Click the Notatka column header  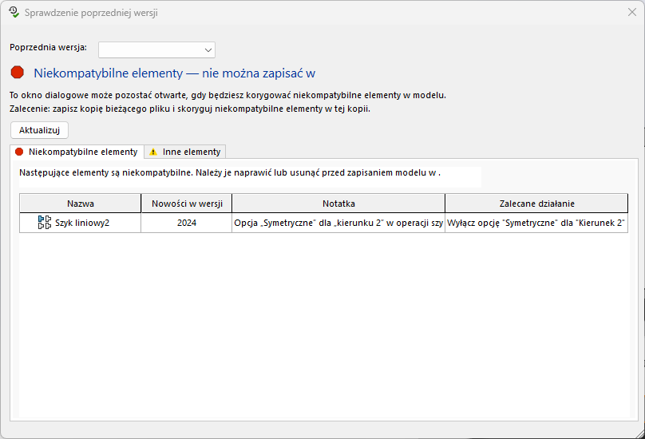pyautogui.click(x=338, y=204)
